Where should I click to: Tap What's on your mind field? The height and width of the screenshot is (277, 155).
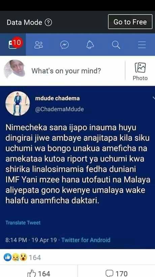pyautogui.click(x=66, y=71)
